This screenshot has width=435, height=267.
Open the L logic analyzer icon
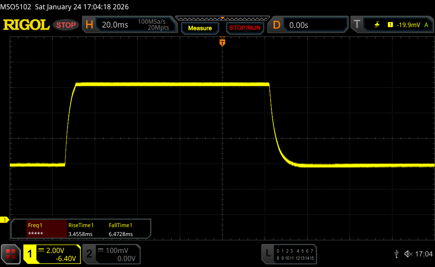(268, 253)
